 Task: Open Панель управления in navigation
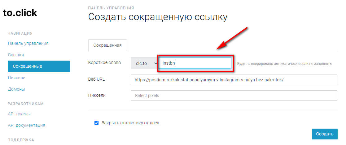pyautogui.click(x=28, y=43)
